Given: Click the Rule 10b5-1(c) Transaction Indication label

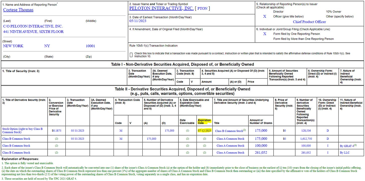Looking at the screenshot, I should 153,46.
